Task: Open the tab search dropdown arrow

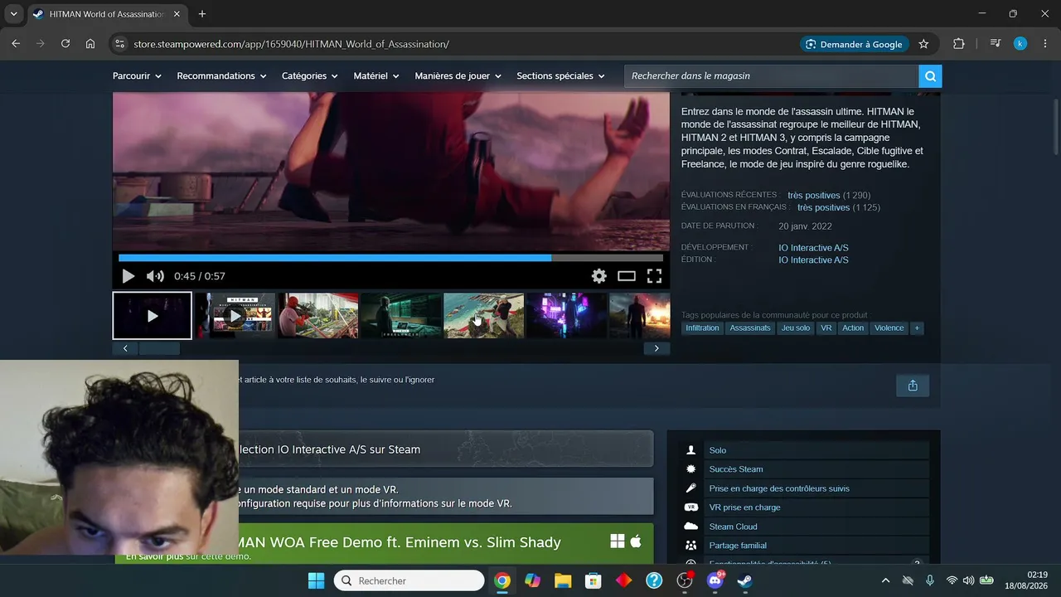Action: point(13,14)
